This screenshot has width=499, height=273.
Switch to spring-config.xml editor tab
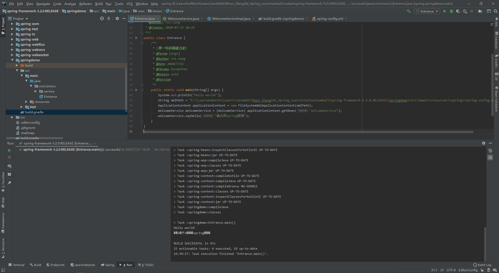click(x=330, y=18)
